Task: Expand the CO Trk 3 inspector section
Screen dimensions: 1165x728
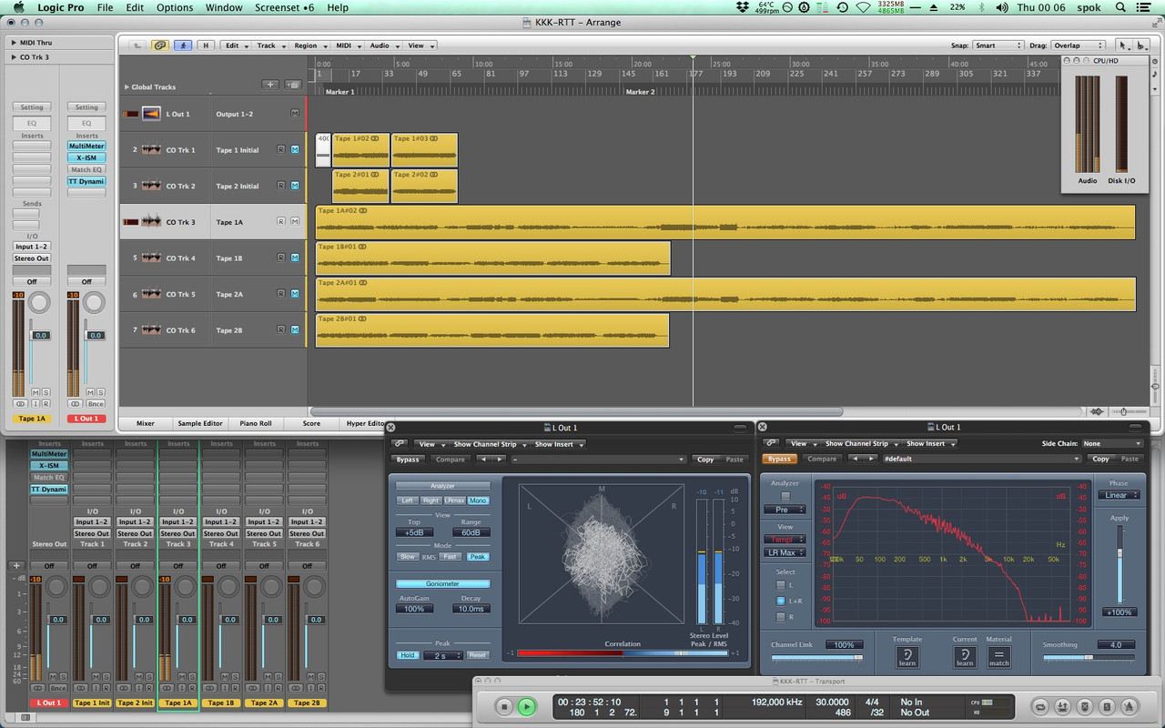Action: [x=14, y=57]
